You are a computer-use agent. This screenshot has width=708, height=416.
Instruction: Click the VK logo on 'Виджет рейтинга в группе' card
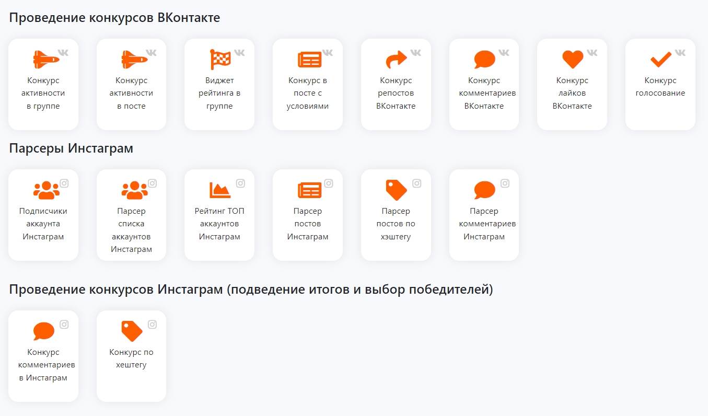coord(239,52)
